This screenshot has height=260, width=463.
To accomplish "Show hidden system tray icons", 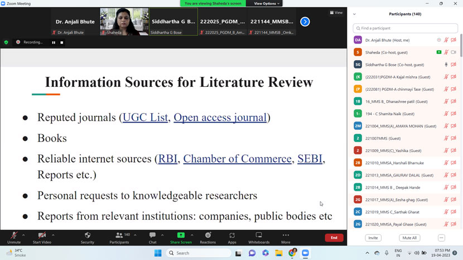I will 367,253.
